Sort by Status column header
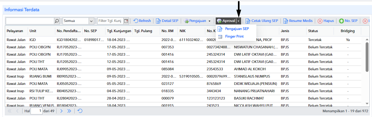This screenshot has height=117, width=372. pos(320,31)
